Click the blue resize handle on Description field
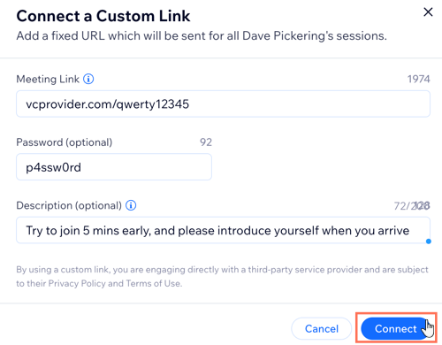The image size is (442, 345). coord(429,241)
